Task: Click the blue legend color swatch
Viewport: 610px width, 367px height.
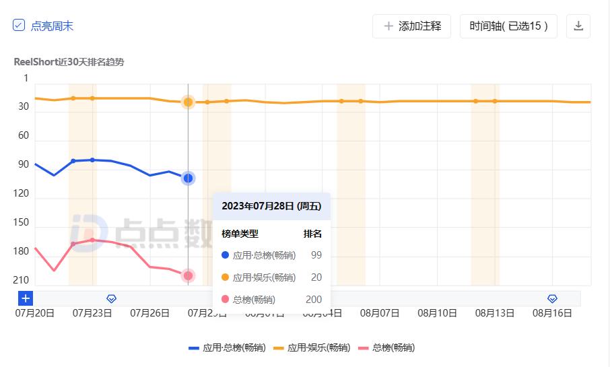Action: [x=194, y=348]
